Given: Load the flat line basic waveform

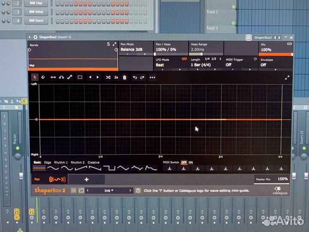Looking at the screenshot, I should point(39,168).
